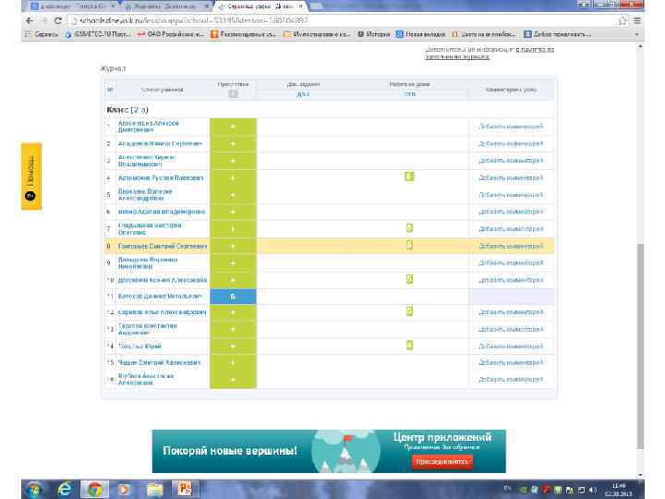Open student row 14 Юрий profile
The image size is (665, 499).
tap(139, 347)
